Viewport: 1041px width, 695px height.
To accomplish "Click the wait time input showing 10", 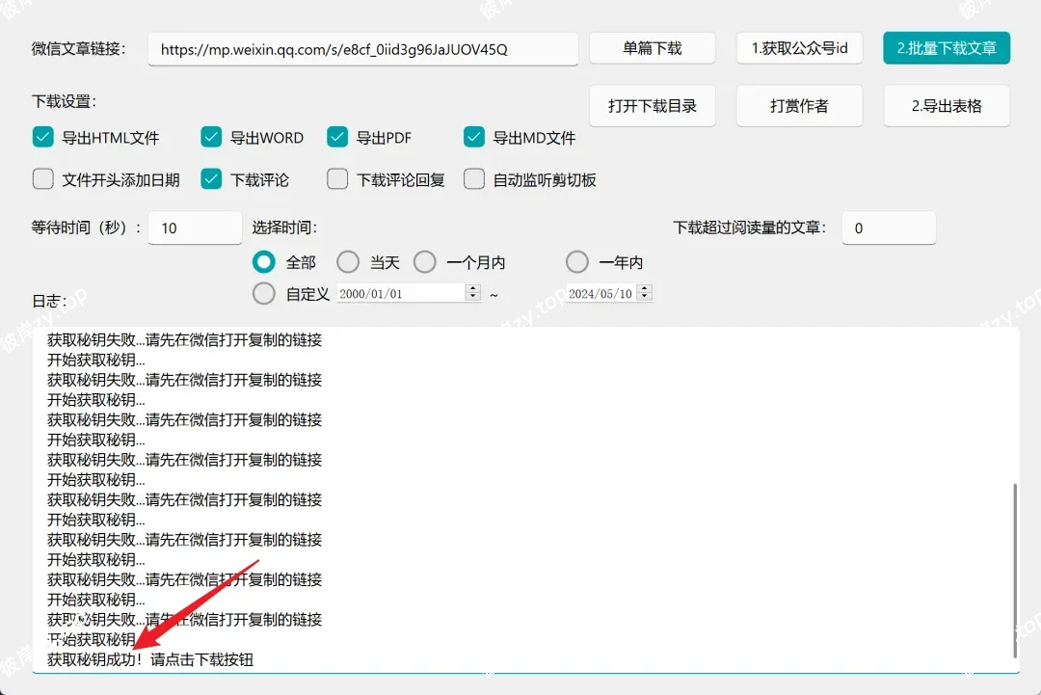I will pyautogui.click(x=194, y=227).
